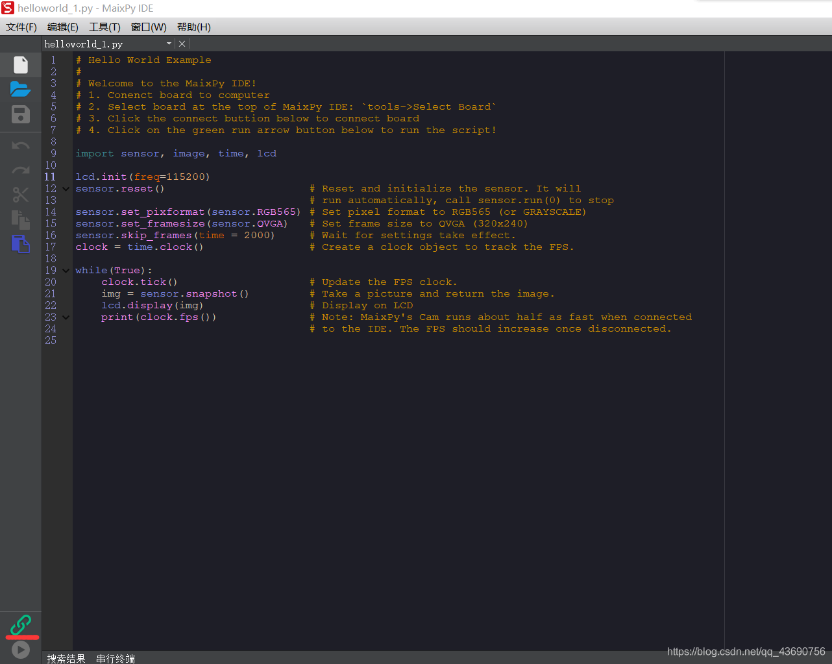Click 'RGB565' in the set_pixformat argument
832x664 pixels.
[276, 212]
